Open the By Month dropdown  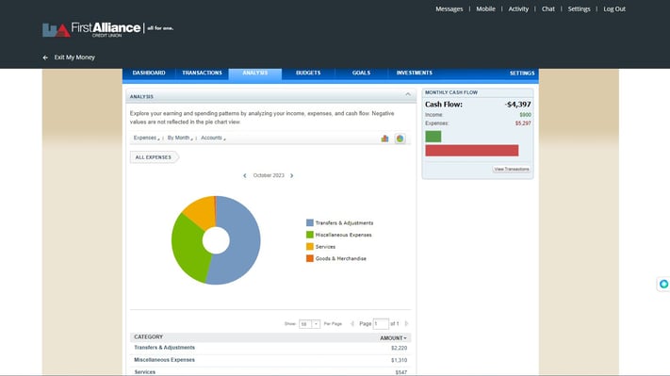(179, 138)
